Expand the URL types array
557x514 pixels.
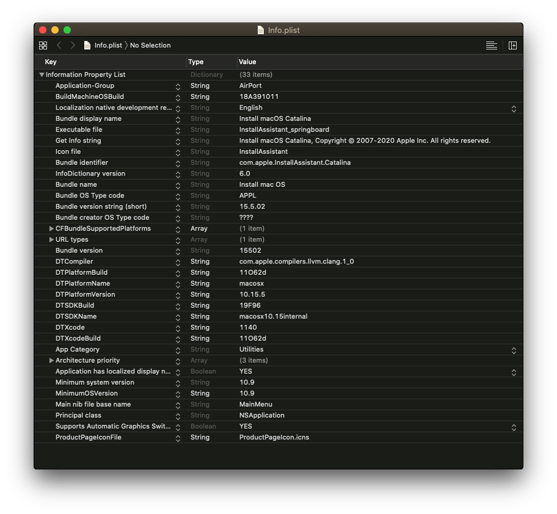pyautogui.click(x=51, y=239)
